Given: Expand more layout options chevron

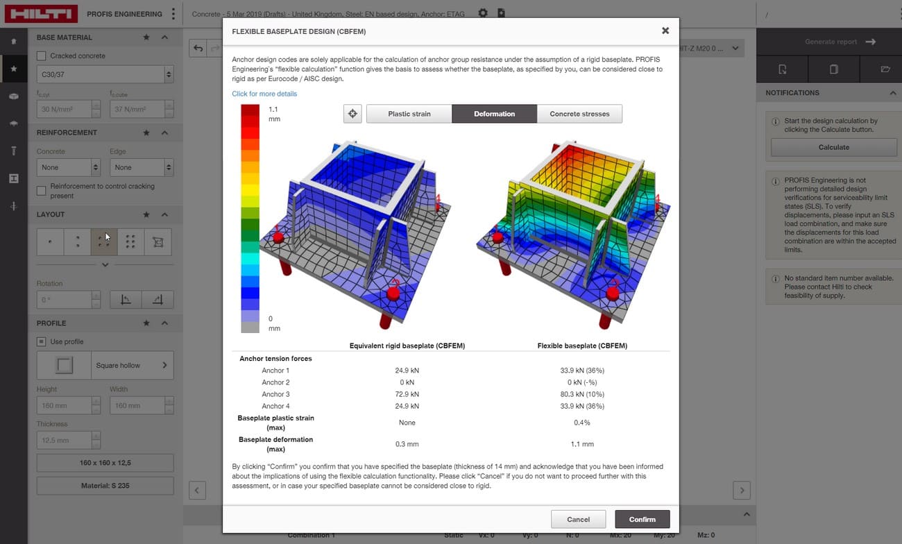Looking at the screenshot, I should pyautogui.click(x=105, y=264).
